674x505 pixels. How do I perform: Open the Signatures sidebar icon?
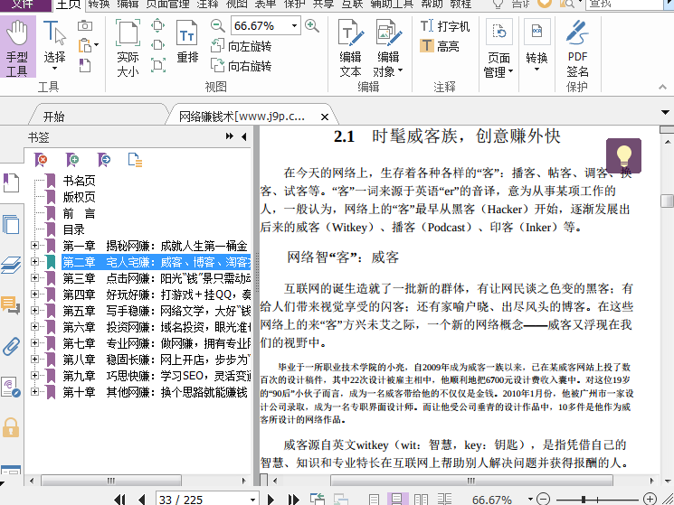click(11, 387)
